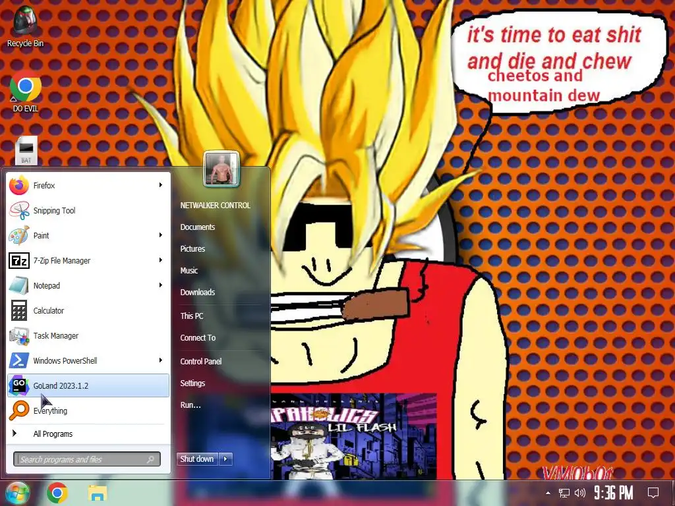The width and height of the screenshot is (675, 506).
Task: Expand Notepad jump list arrow
Action: click(x=161, y=285)
